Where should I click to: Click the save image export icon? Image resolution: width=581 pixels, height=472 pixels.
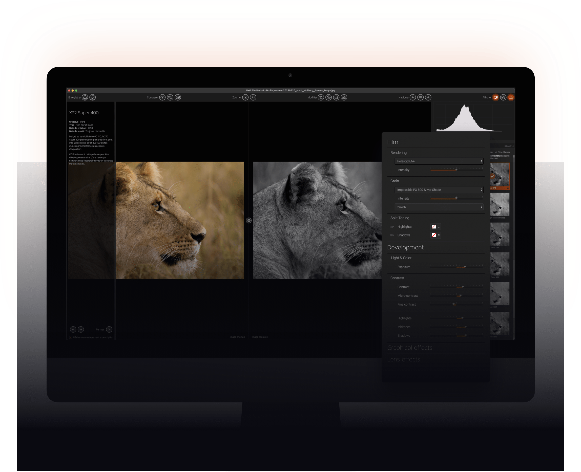click(x=85, y=97)
